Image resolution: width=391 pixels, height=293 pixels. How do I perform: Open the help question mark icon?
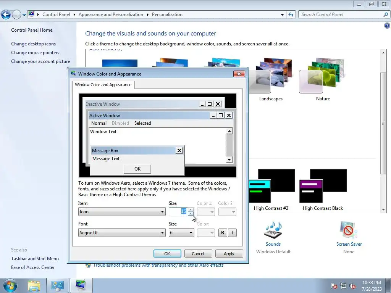387,26
